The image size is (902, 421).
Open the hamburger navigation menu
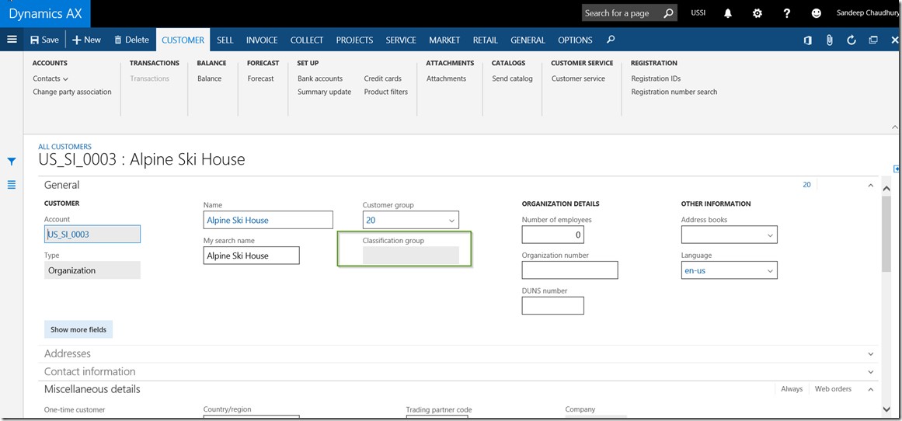[12, 40]
